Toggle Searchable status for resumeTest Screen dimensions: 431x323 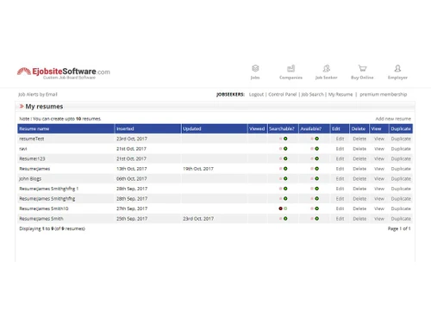(x=283, y=139)
